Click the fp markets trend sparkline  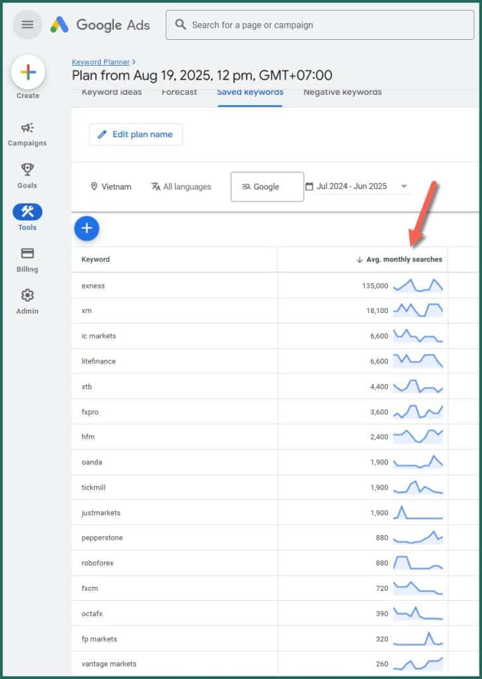coord(418,639)
